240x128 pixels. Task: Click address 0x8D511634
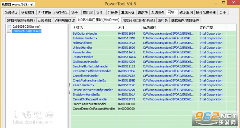click(x=127, y=34)
